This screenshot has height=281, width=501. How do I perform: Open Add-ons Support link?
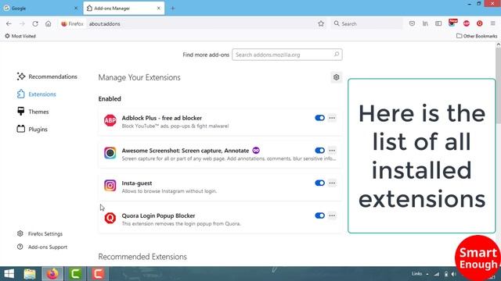tap(42, 247)
